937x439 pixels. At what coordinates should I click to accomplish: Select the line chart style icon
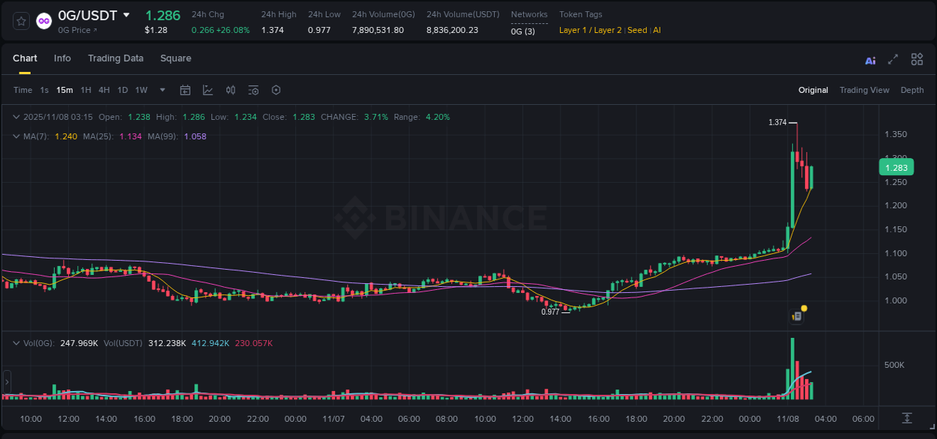[208, 89]
